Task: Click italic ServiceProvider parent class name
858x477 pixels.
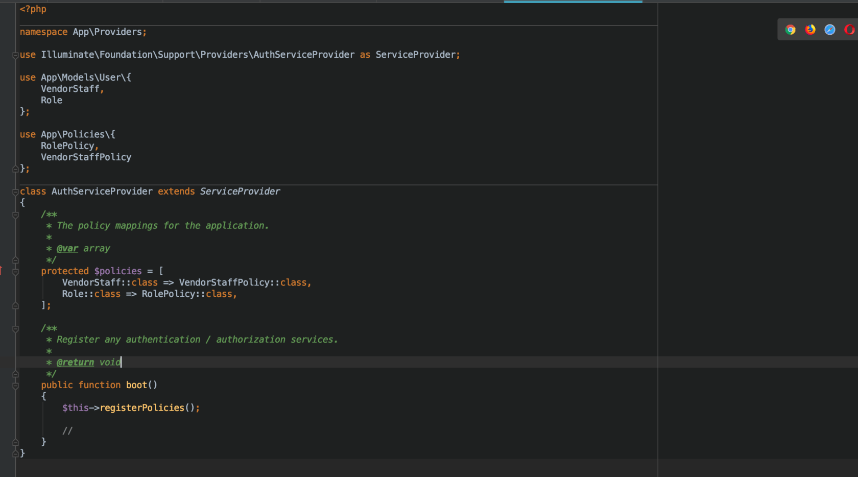Action: (240, 192)
